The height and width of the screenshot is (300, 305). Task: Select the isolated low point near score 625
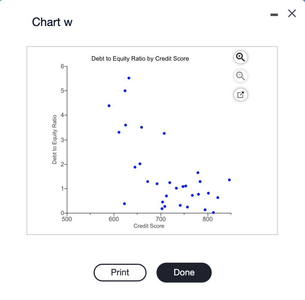125,203
